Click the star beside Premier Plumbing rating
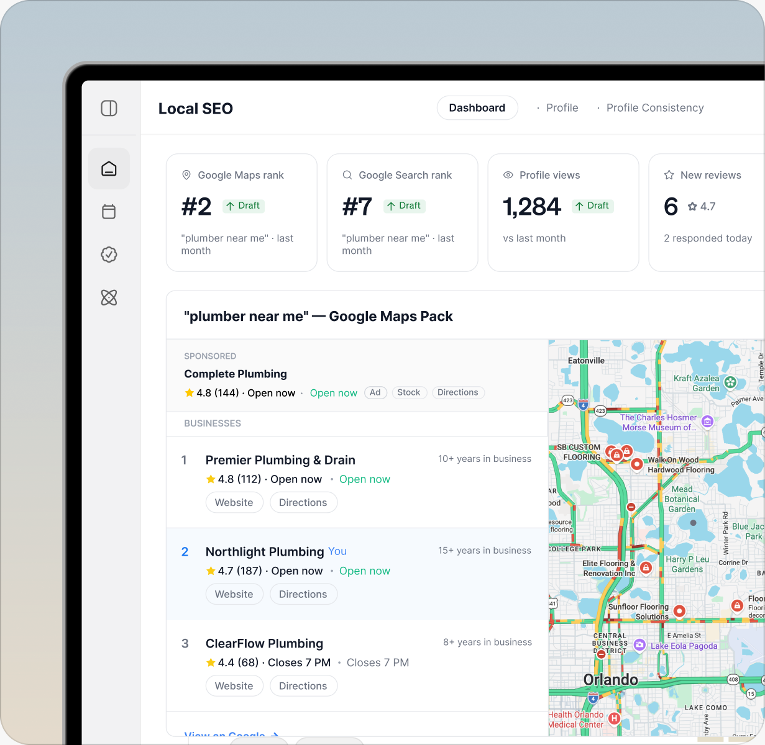The image size is (765, 745). [211, 479]
